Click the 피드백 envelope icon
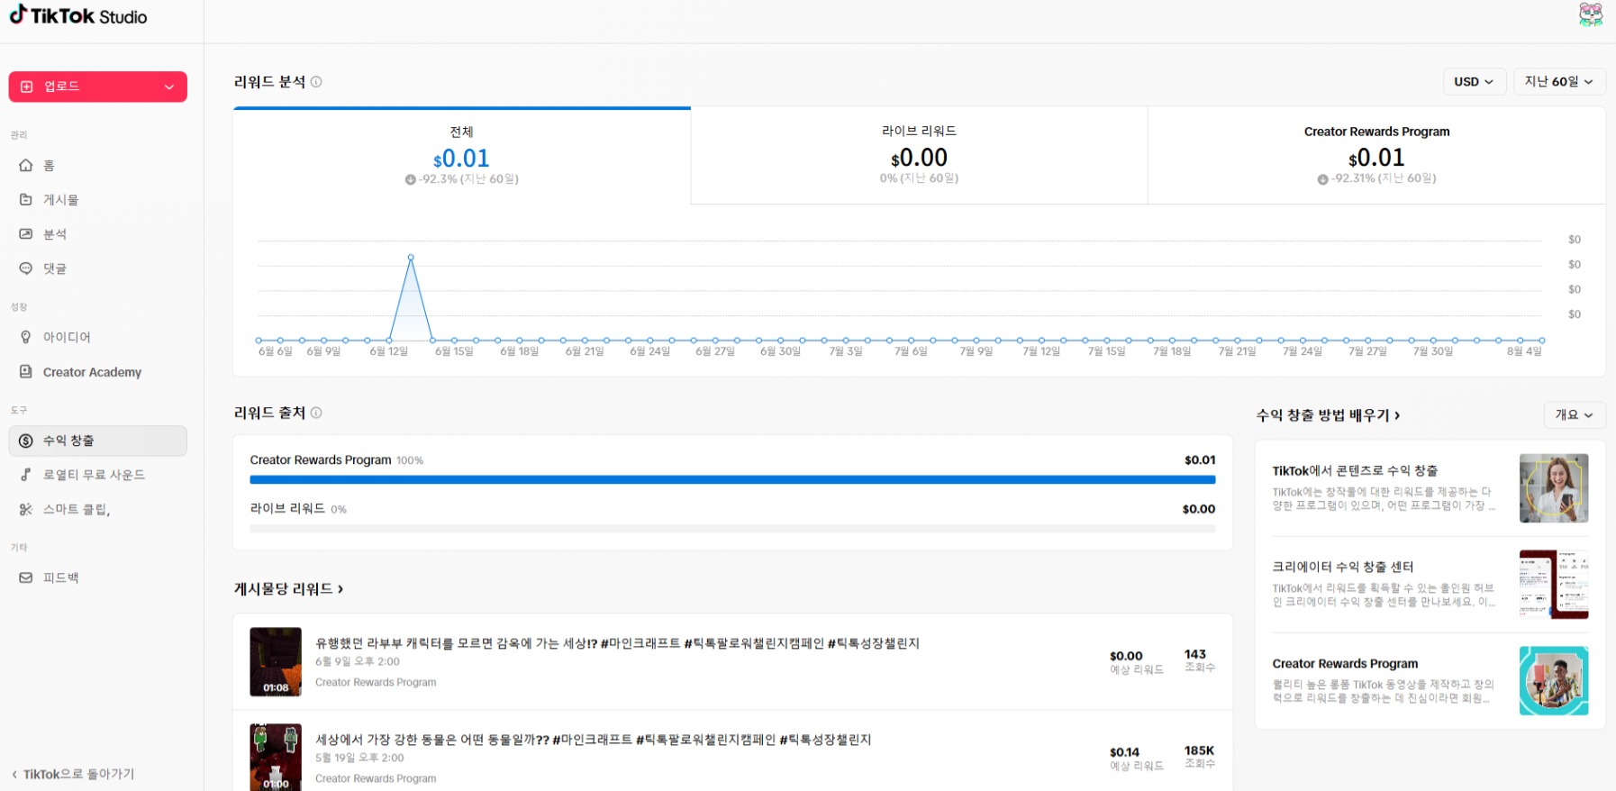 point(26,577)
